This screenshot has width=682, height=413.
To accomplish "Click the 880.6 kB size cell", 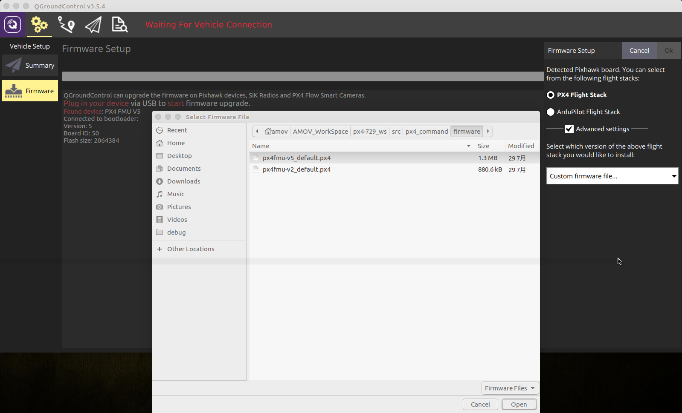I will (490, 169).
